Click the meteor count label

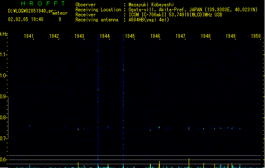pos(60,13)
